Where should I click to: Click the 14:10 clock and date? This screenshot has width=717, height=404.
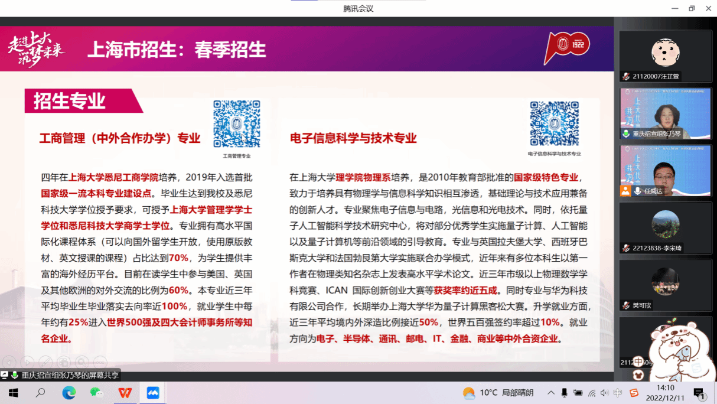(666, 393)
